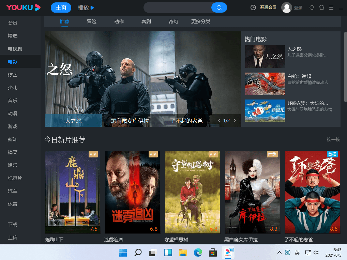The width and height of the screenshot is (347, 260).
Task: Open the 守望相思树 movie poster
Action: 193,192
